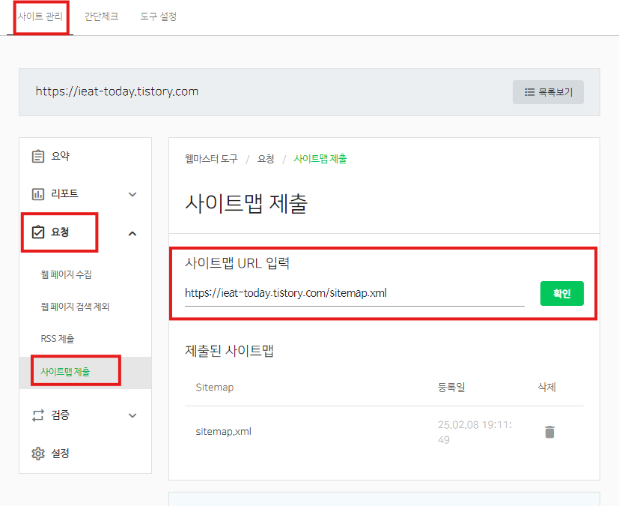Select 사이트맵 제출 in sidebar
Screen dimensions: 619x506
65,372
